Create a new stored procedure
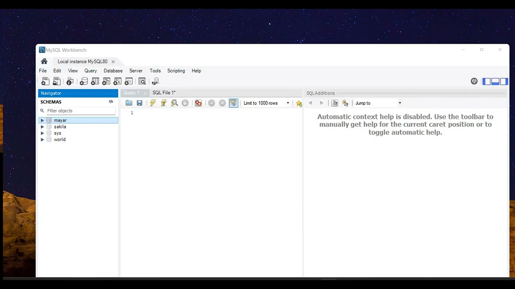 tap(117, 81)
